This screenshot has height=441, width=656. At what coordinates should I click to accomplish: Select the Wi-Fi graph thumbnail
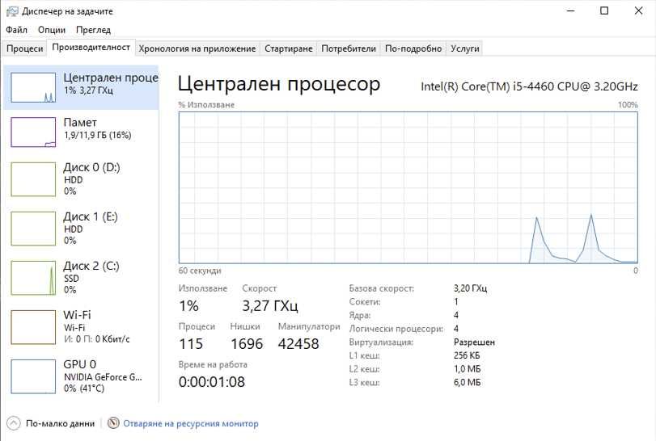tap(33, 327)
